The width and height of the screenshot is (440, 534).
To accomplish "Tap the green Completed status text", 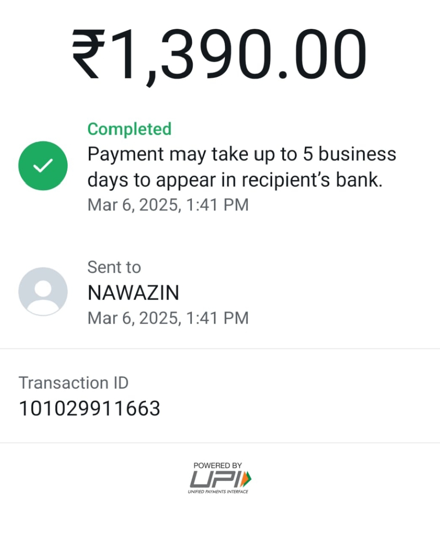I will pyautogui.click(x=129, y=129).
